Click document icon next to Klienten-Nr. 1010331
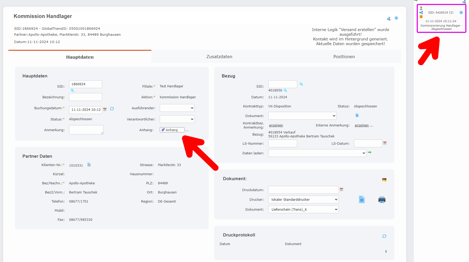The width and height of the screenshot is (469, 262). (89, 164)
